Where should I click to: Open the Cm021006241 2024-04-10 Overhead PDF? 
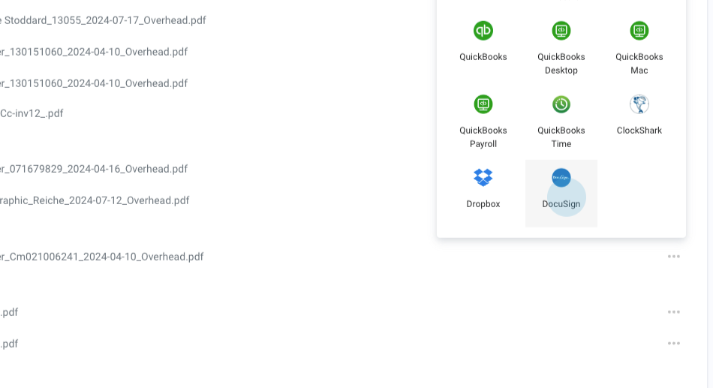click(102, 257)
